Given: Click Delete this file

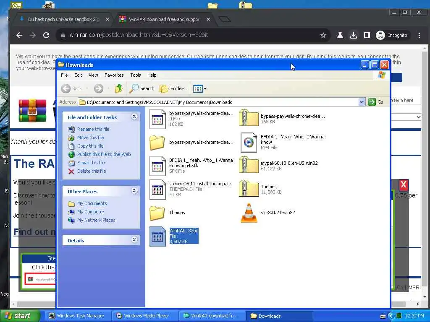Looking at the screenshot, I should [92, 171].
